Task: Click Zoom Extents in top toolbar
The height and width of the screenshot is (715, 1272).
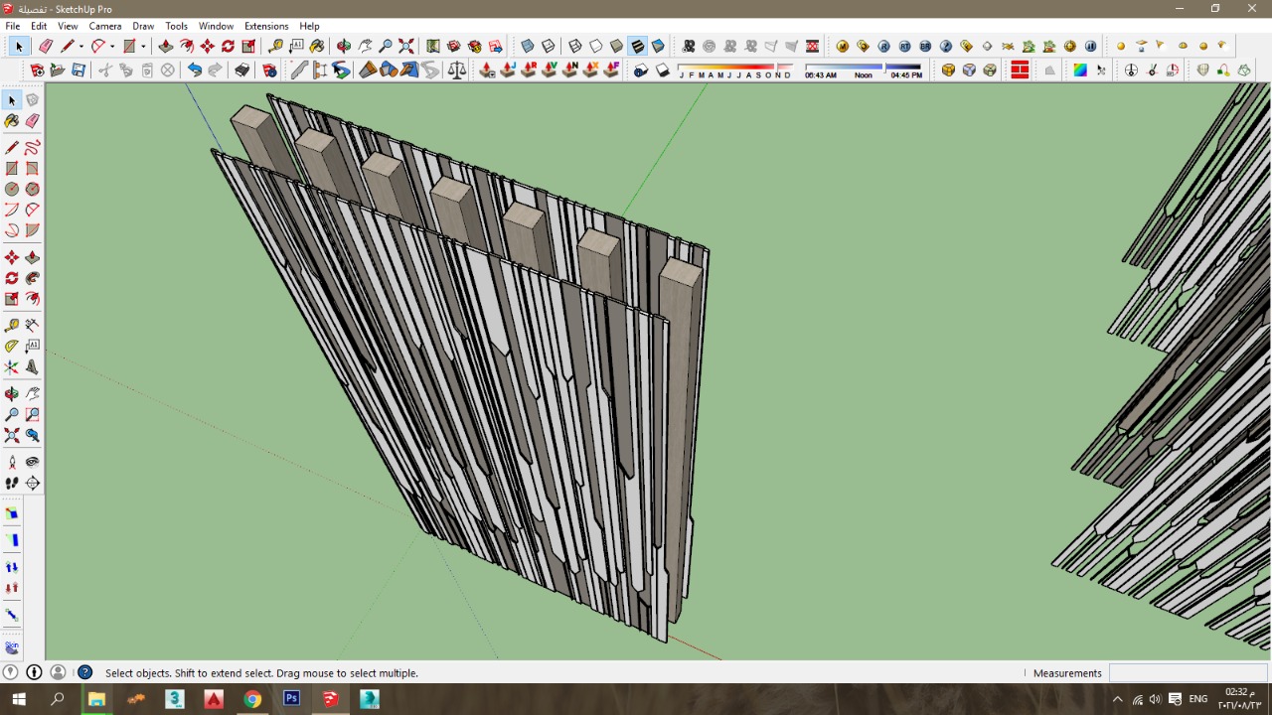Action: click(406, 47)
